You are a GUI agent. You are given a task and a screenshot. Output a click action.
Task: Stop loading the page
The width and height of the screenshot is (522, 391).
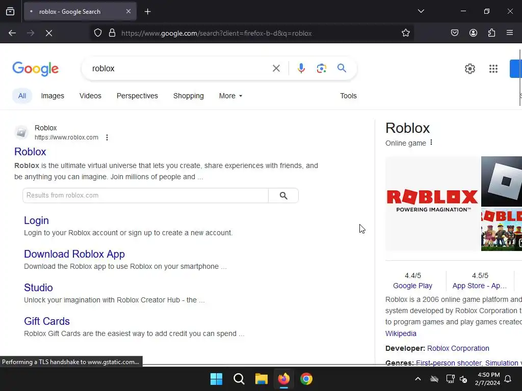(49, 33)
